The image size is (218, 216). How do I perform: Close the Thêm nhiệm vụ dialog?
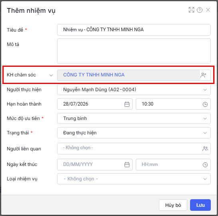coord(208,10)
